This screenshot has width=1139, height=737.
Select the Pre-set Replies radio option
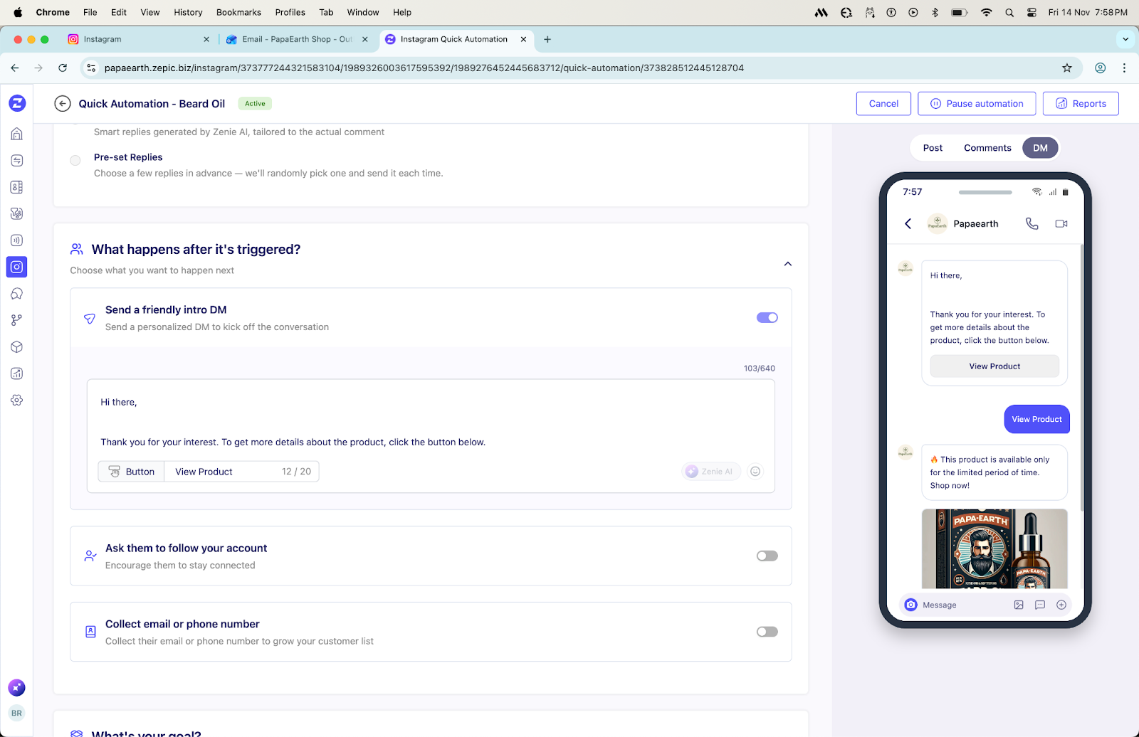(75, 161)
